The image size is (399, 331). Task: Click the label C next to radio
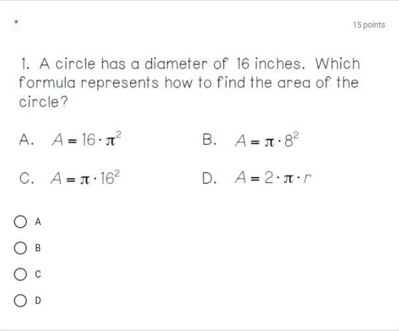(x=38, y=274)
